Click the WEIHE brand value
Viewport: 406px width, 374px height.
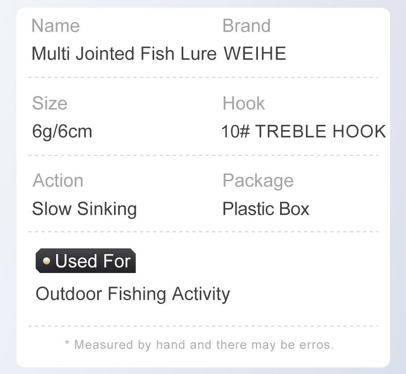(x=255, y=54)
